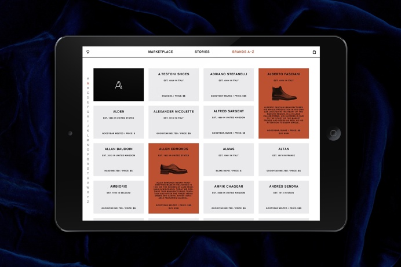Open the Almas brand card
Screen dimensions: 401x267
229,159
